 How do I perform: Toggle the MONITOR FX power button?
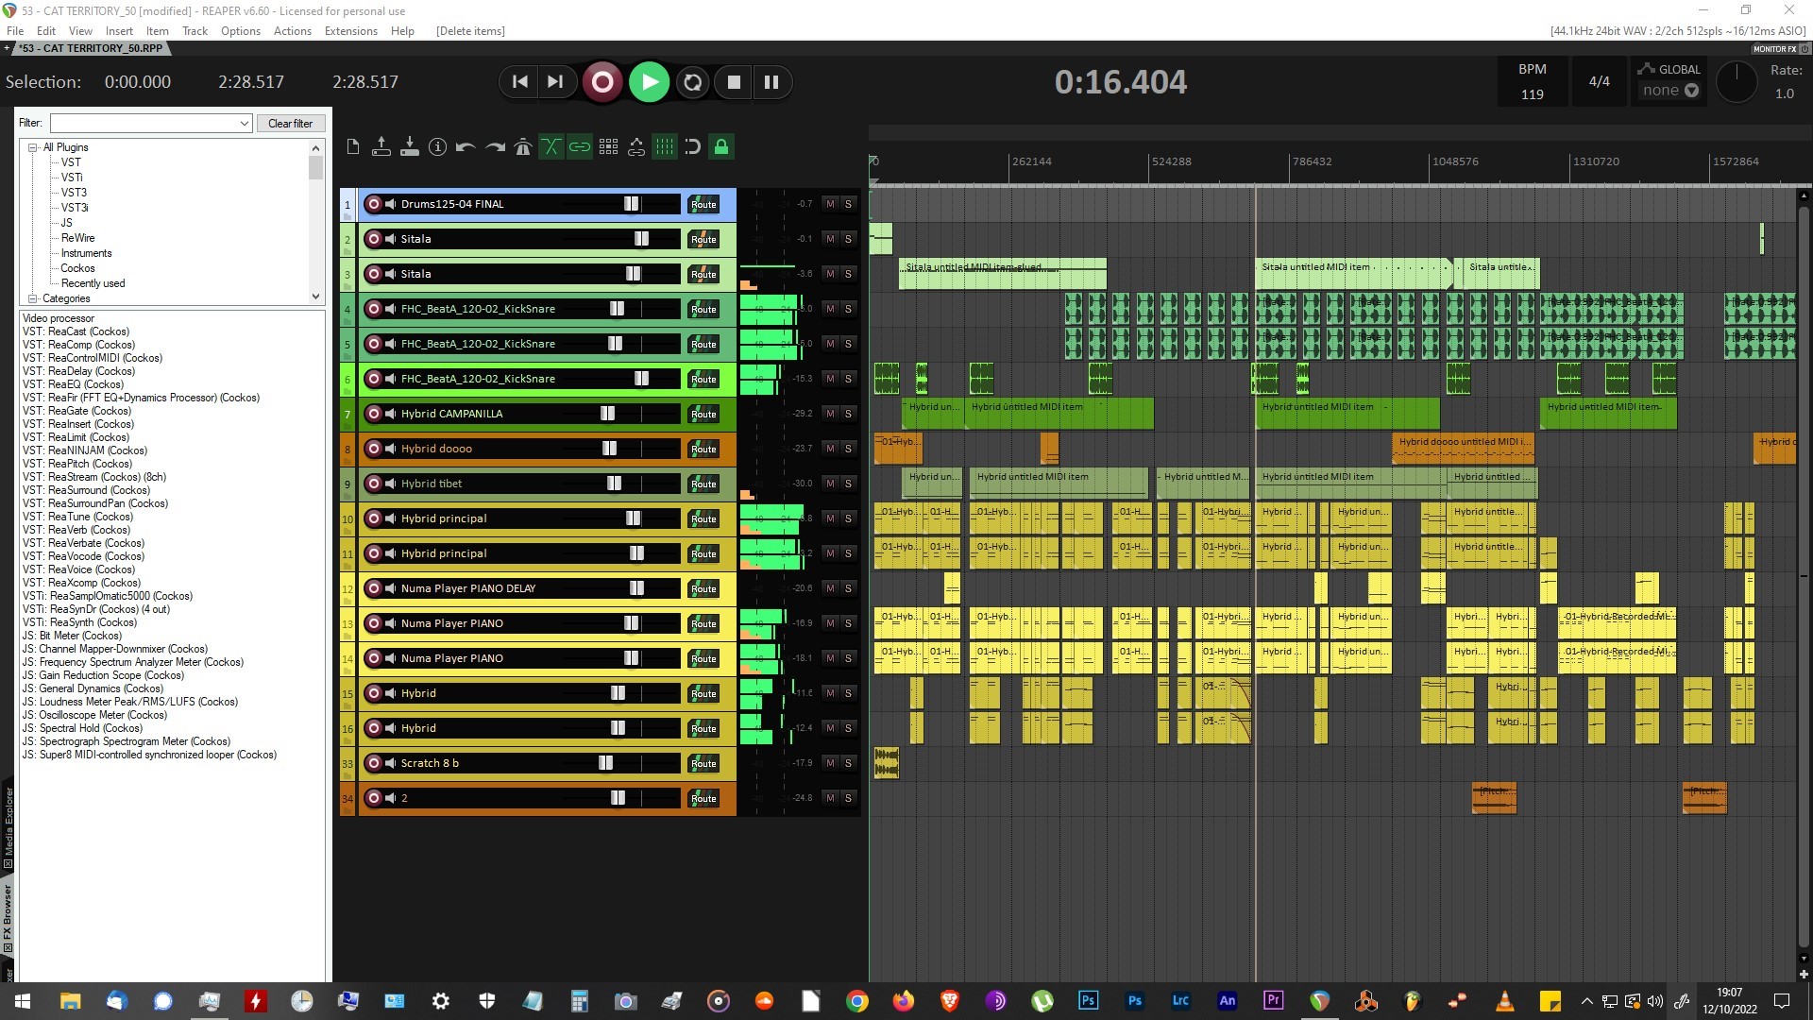coord(1805,49)
